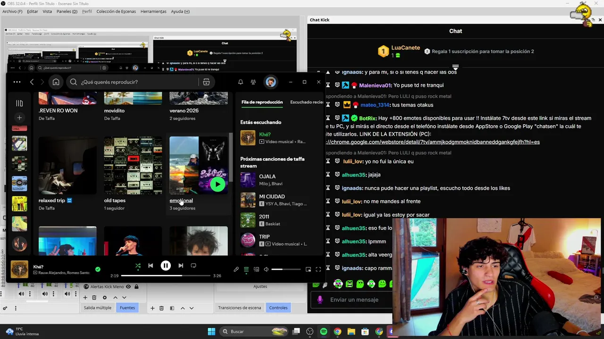Image resolution: width=604 pixels, height=339 pixels.
Task: Seek within the song progress bar
Action: [x=166, y=275]
